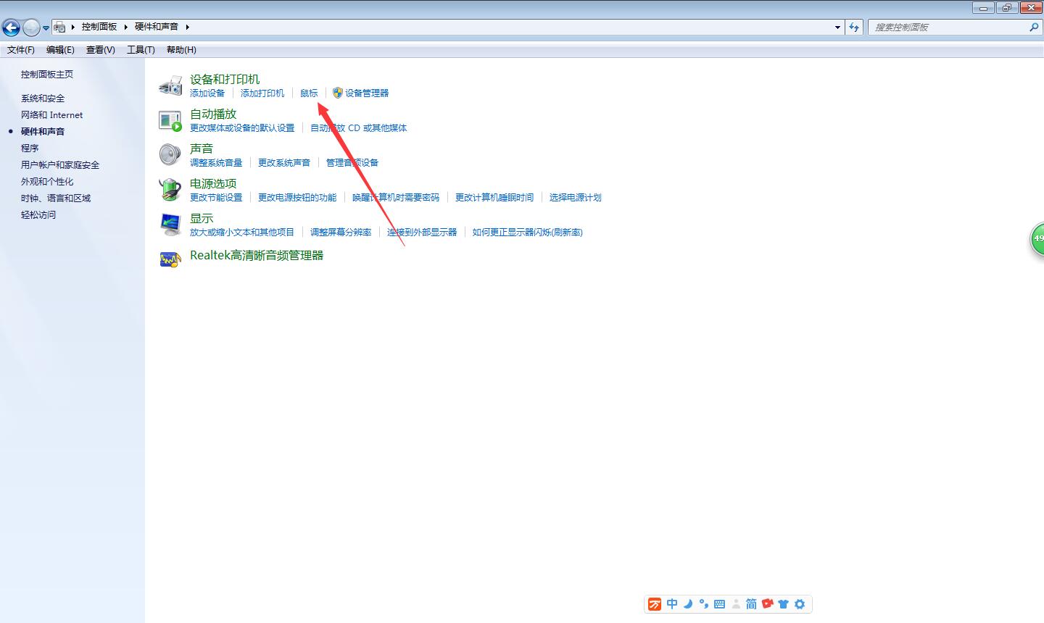Open 鼠标 settings link
The height and width of the screenshot is (623, 1044).
309,93
